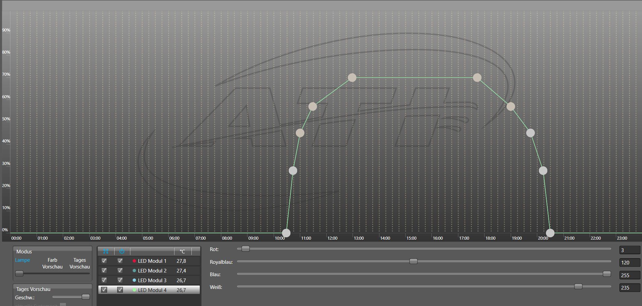Click the Geschw. speed slider handle
642x306 pixels.
click(x=86, y=297)
